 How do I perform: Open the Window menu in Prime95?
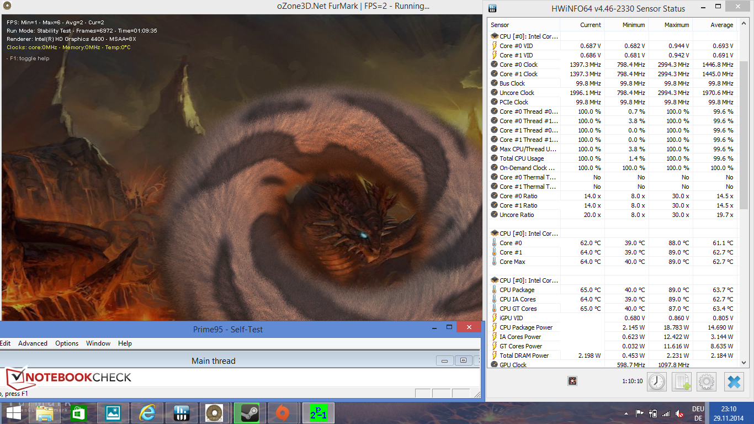pos(98,343)
